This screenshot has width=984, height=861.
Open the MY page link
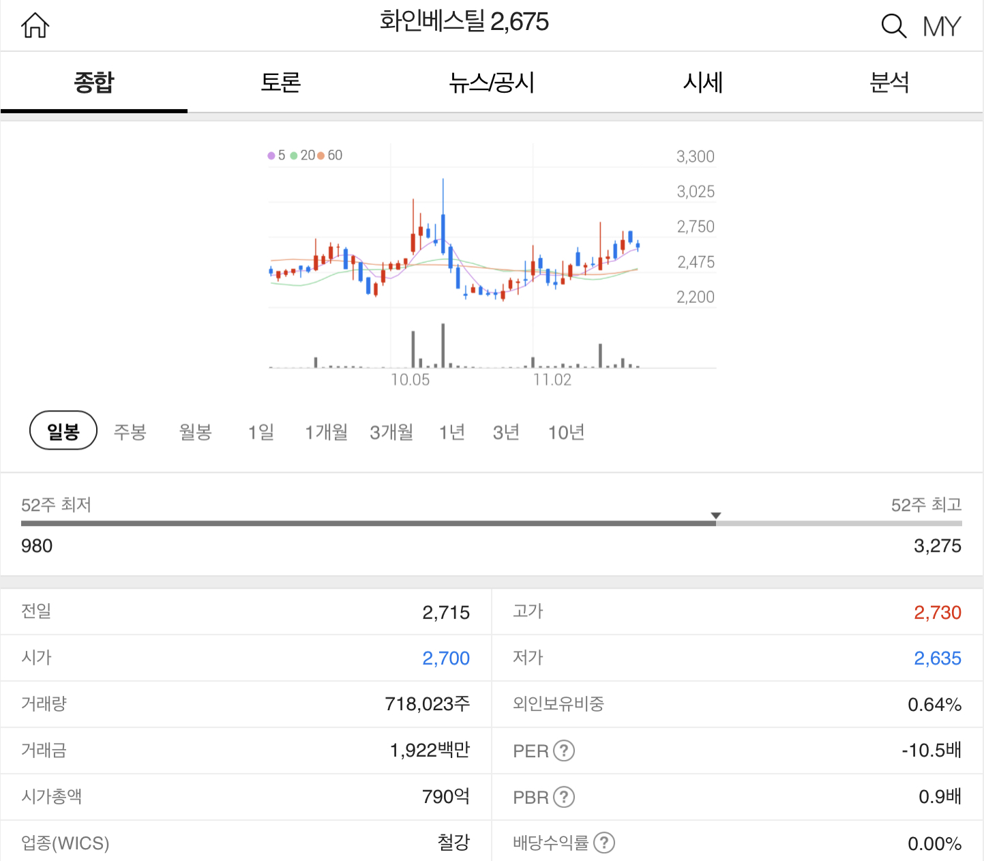point(942,27)
